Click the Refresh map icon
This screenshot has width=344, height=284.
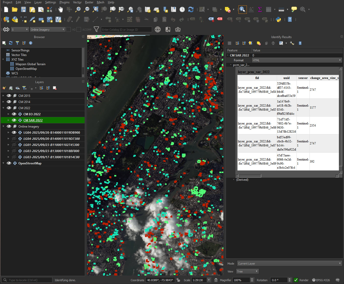point(191,9)
